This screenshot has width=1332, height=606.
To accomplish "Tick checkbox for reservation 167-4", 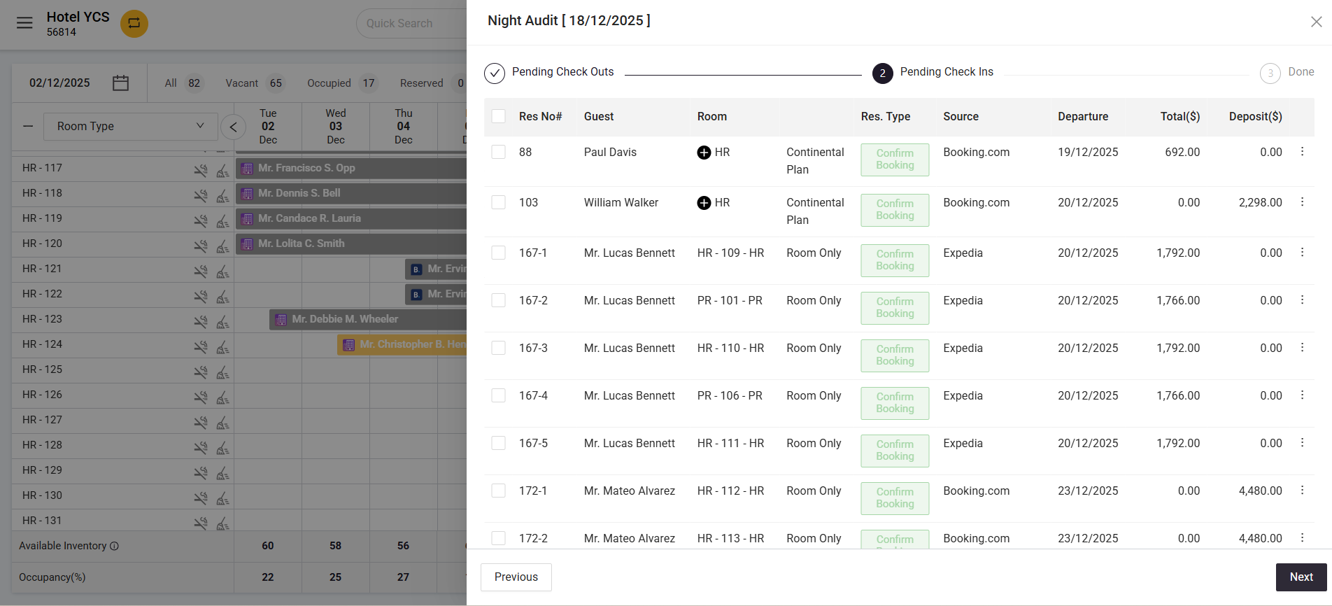I will [x=498, y=395].
